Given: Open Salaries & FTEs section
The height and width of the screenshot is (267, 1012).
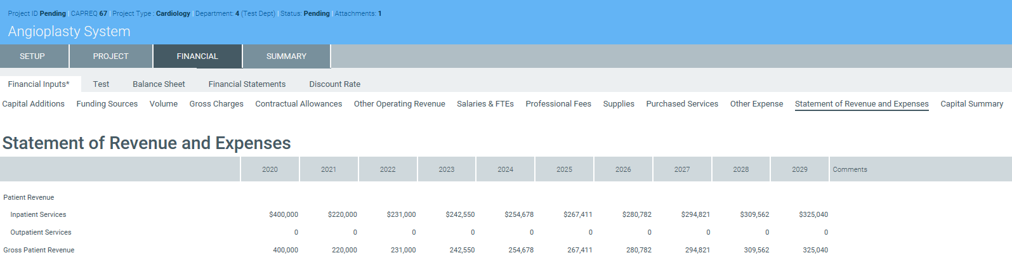Looking at the screenshot, I should tap(485, 104).
